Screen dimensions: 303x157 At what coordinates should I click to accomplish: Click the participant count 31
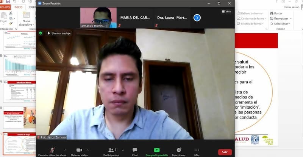(116, 149)
